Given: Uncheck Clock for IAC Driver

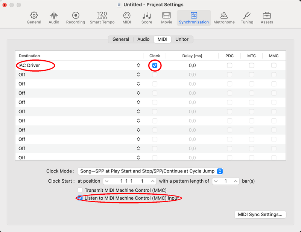Looking at the screenshot, I should (x=155, y=66).
